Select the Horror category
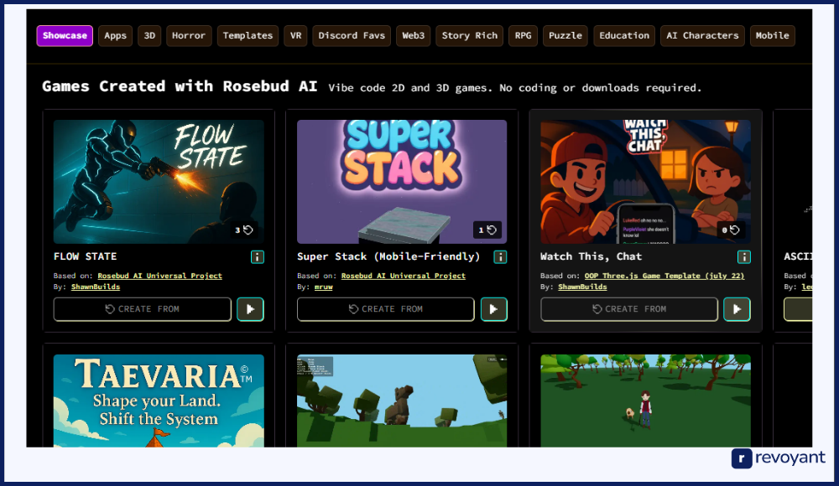 pos(189,36)
